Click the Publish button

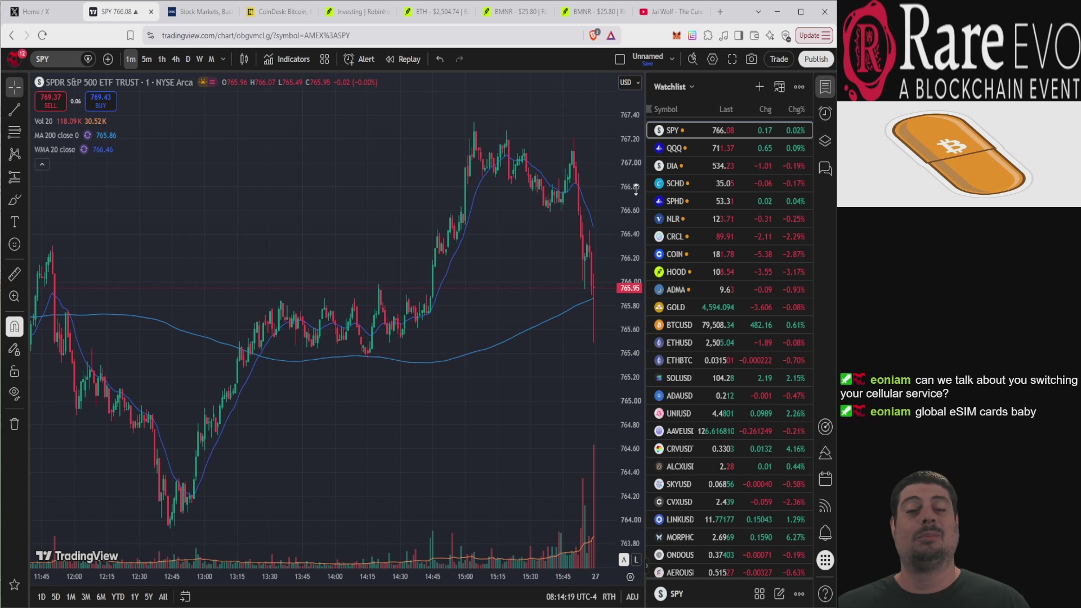tap(816, 59)
